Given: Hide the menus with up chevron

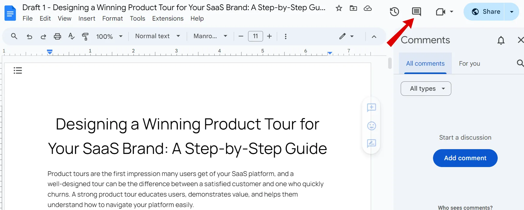Looking at the screenshot, I should [374, 37].
